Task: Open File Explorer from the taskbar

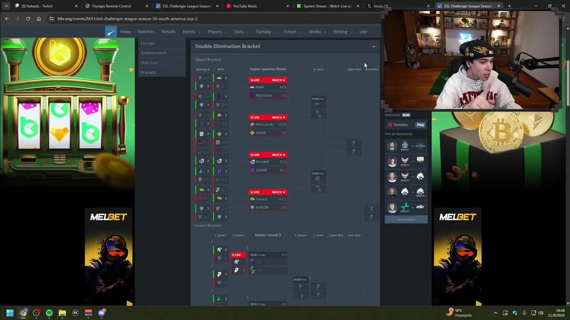Action: [62, 313]
